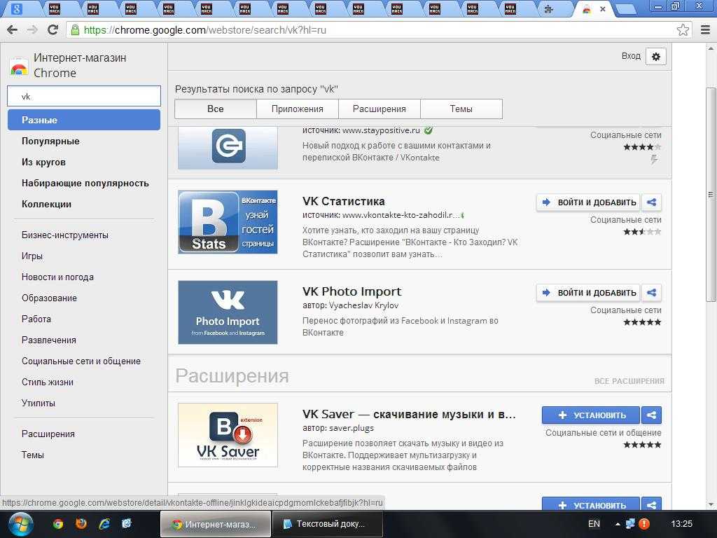Switch to the puzzle-piece extensions tab

point(548,9)
